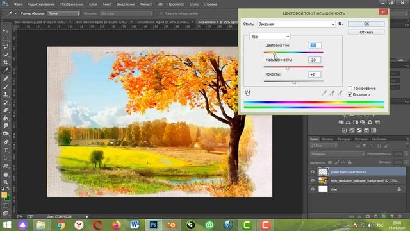Click the delete layer trash icon
This screenshot has height=231, width=410.
tap(400, 216)
